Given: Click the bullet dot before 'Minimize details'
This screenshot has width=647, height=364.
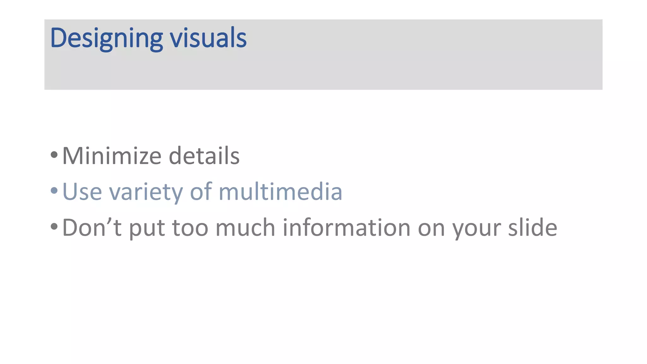Looking at the screenshot, I should (54, 155).
